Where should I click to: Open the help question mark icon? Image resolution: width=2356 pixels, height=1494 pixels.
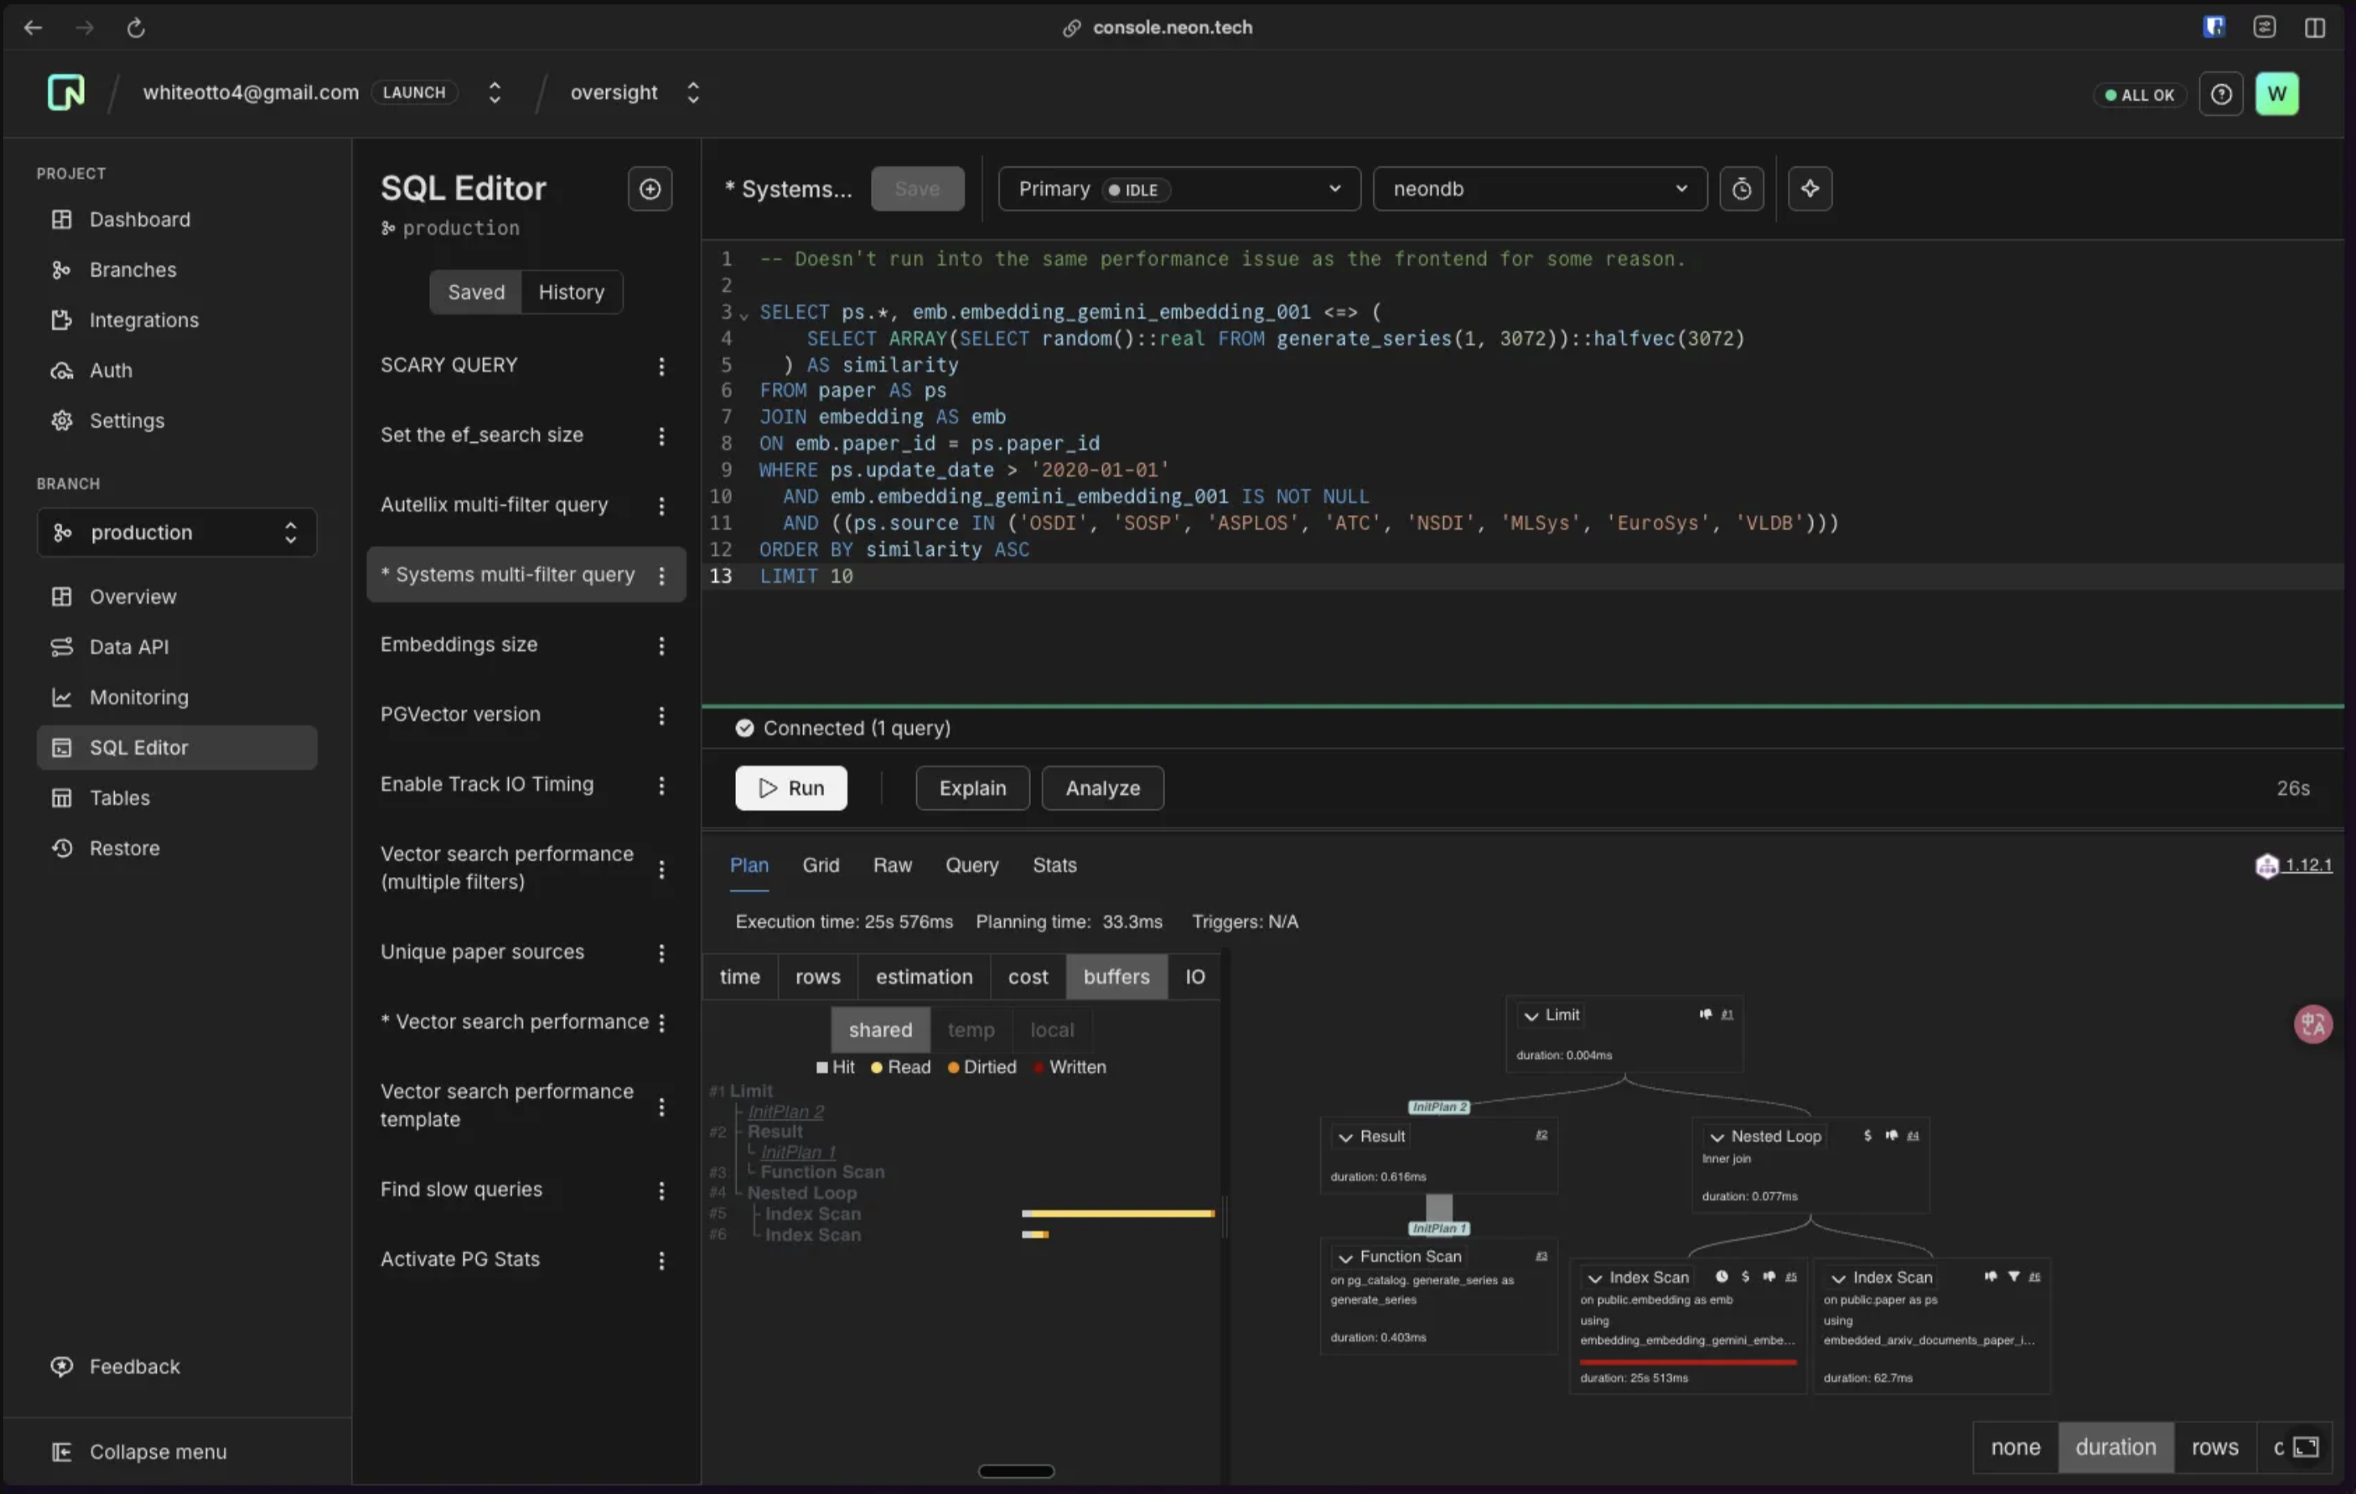click(2221, 94)
